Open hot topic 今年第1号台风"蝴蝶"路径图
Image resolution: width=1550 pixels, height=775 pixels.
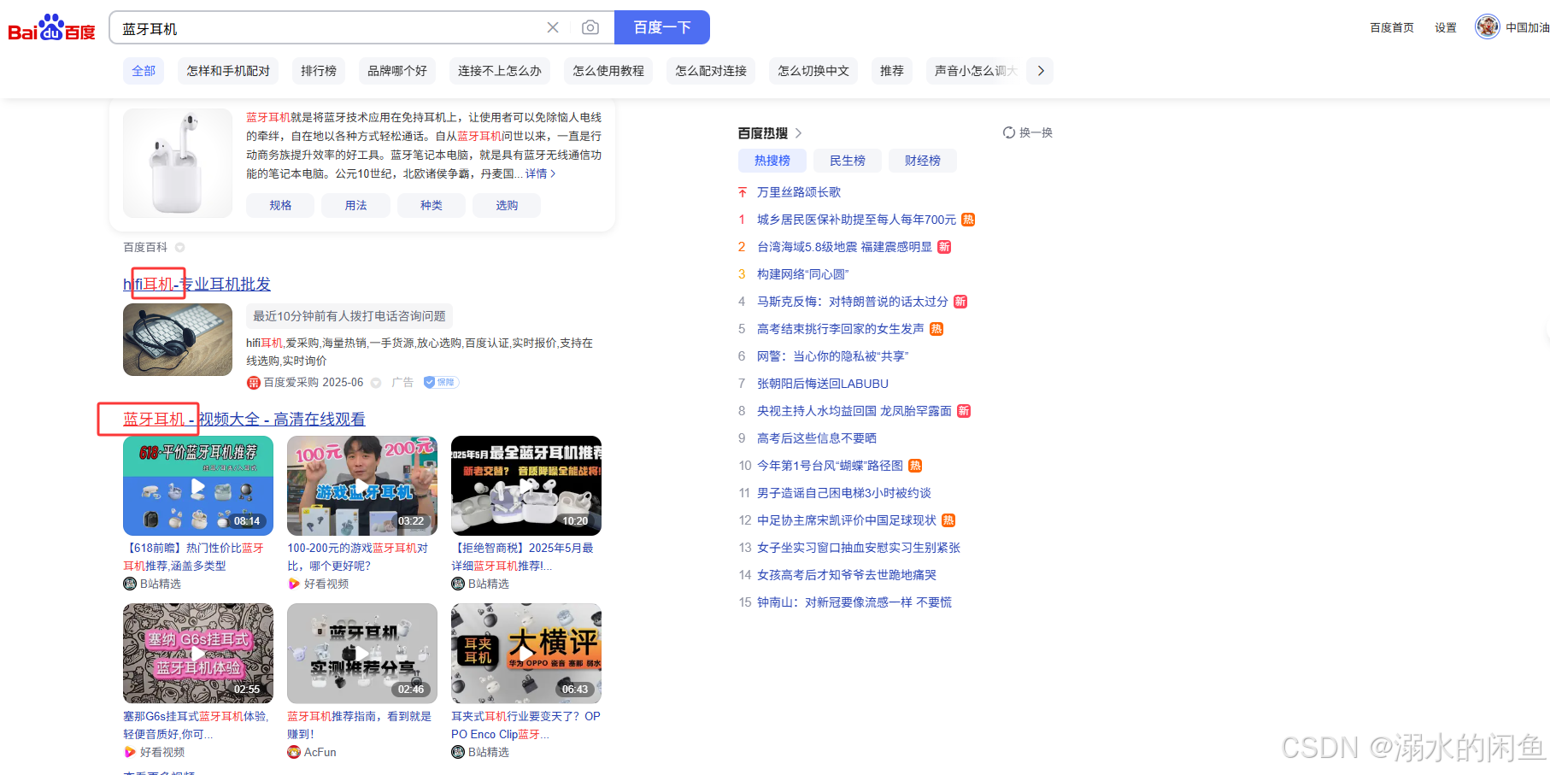[830, 466]
